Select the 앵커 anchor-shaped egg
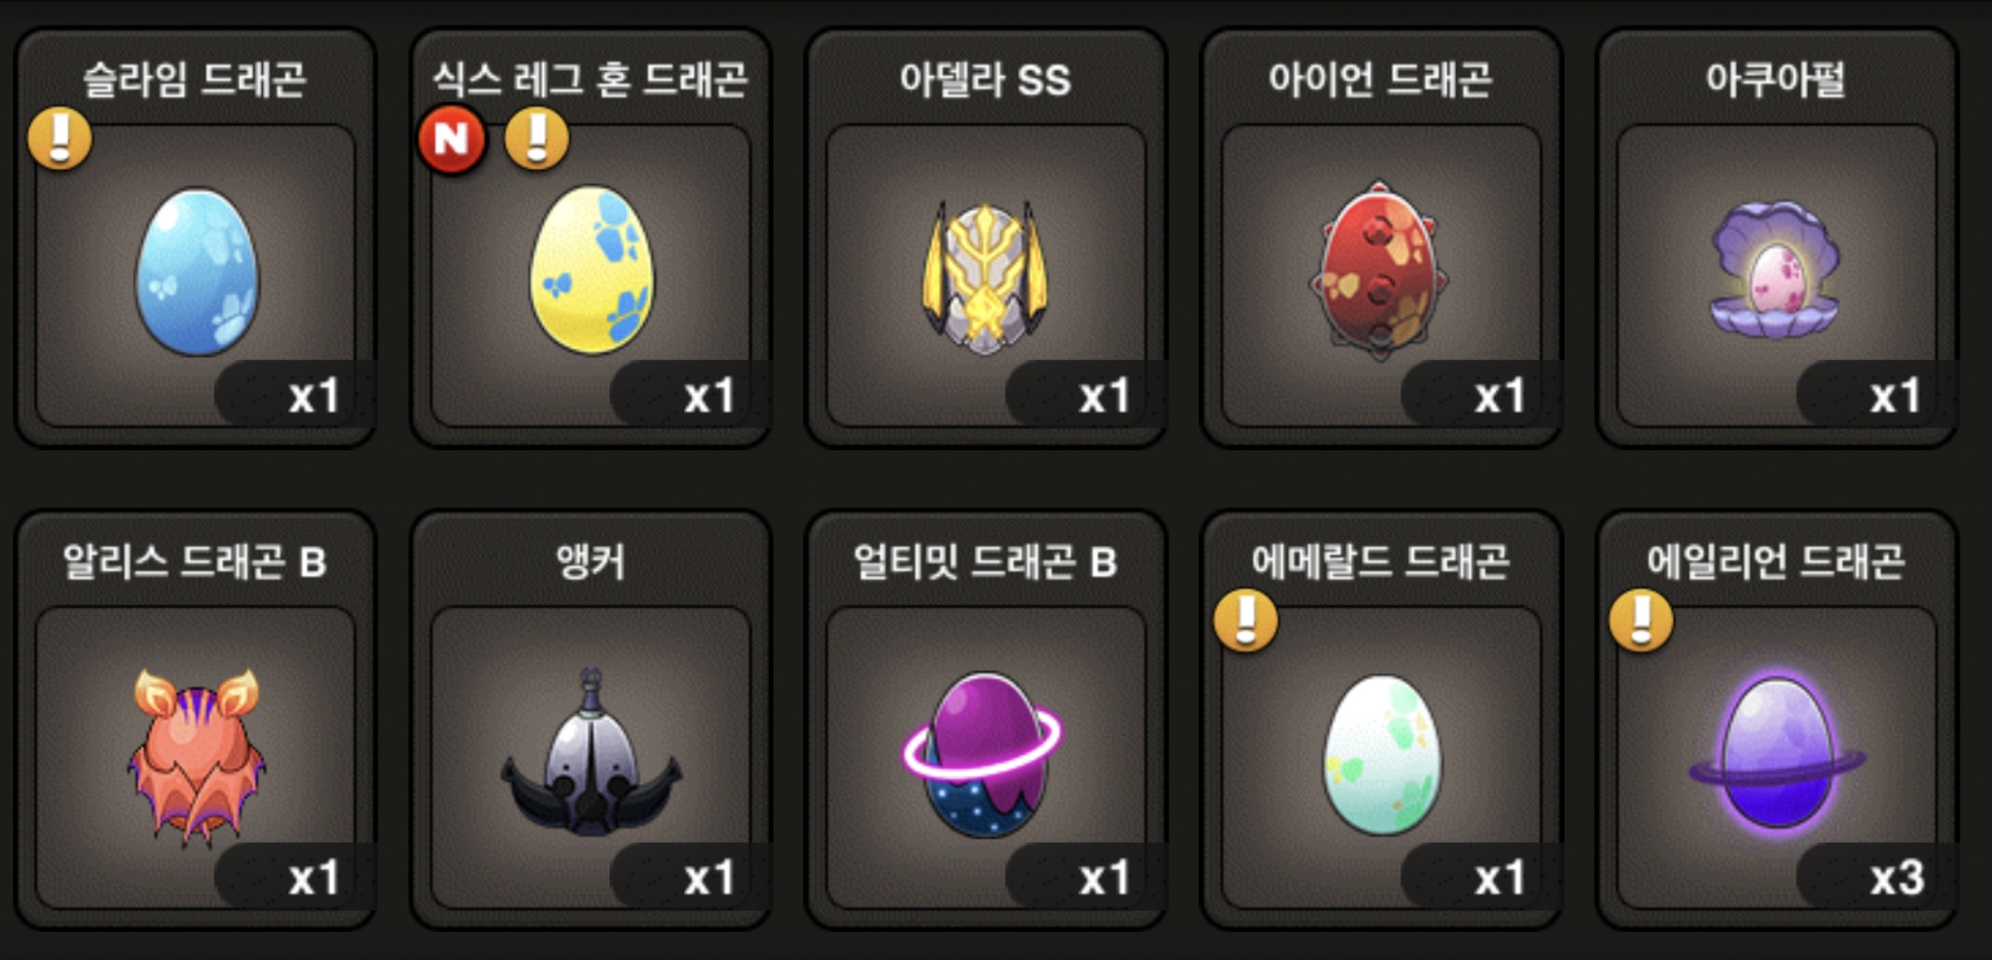 [x=592, y=753]
